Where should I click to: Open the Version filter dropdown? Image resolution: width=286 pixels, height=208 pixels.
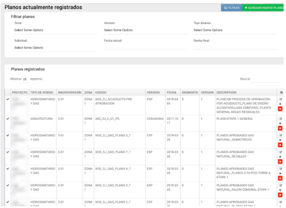(x=145, y=30)
